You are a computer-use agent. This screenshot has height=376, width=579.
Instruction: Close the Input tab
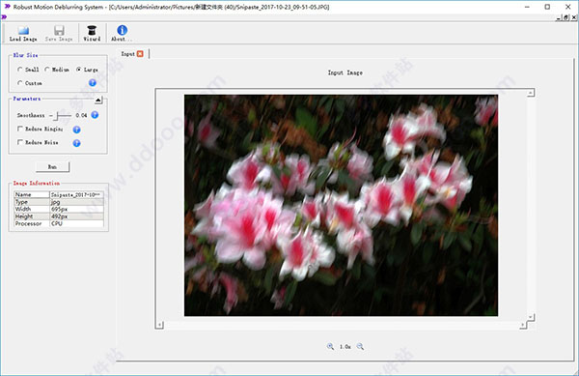click(140, 53)
